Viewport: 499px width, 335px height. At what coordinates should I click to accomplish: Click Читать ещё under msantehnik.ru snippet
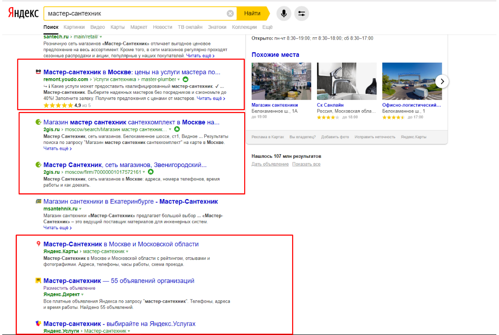pos(57,228)
